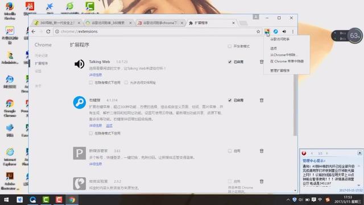Switch to the 360导航 tab
The image size is (364, 205).
tap(57, 23)
